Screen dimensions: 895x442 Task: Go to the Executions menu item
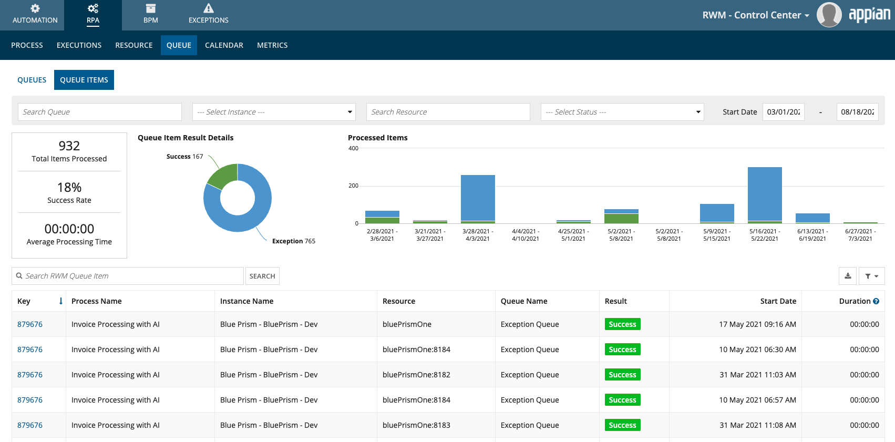coord(79,45)
